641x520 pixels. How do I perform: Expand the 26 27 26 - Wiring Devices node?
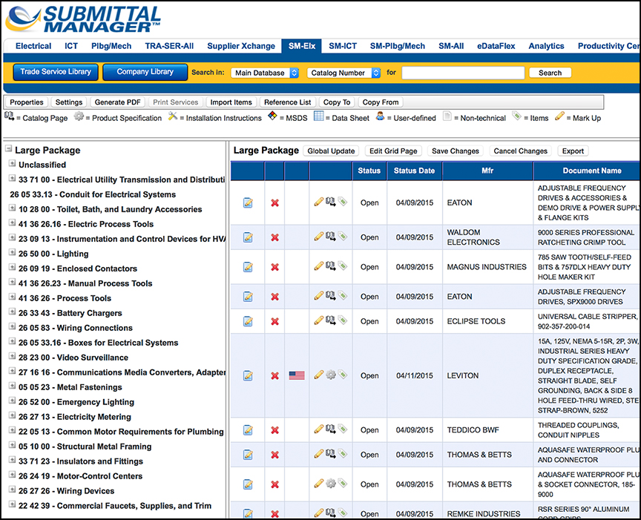[13, 490]
